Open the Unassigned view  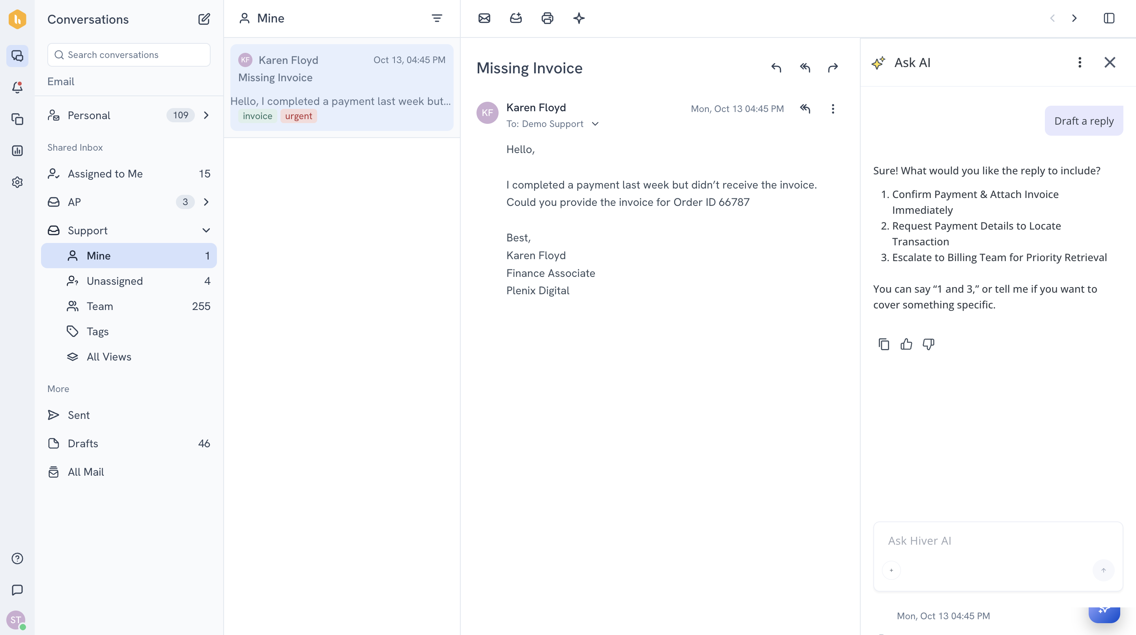pyautogui.click(x=115, y=281)
